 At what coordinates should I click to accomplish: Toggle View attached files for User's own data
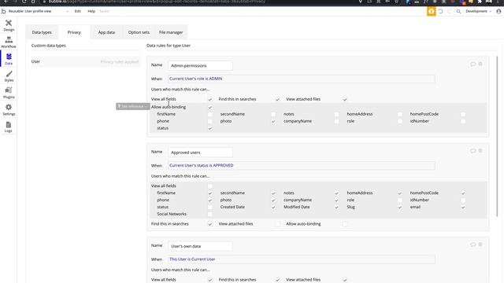[x=345, y=280]
